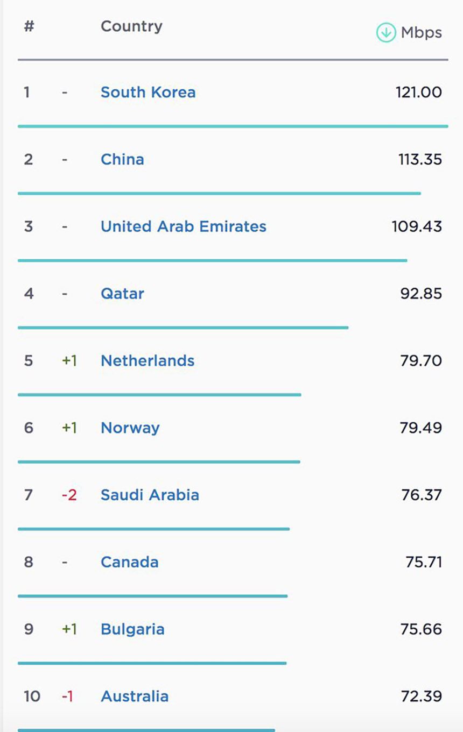Select the Saudi Arabia link
Screen dimensions: 463x732
(150, 495)
